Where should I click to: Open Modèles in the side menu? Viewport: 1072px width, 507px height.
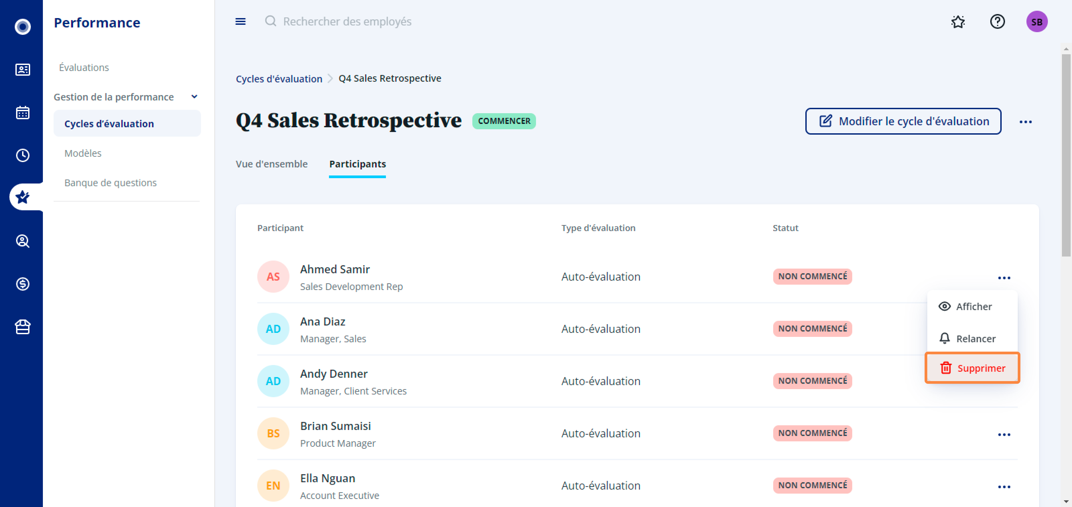coord(83,153)
